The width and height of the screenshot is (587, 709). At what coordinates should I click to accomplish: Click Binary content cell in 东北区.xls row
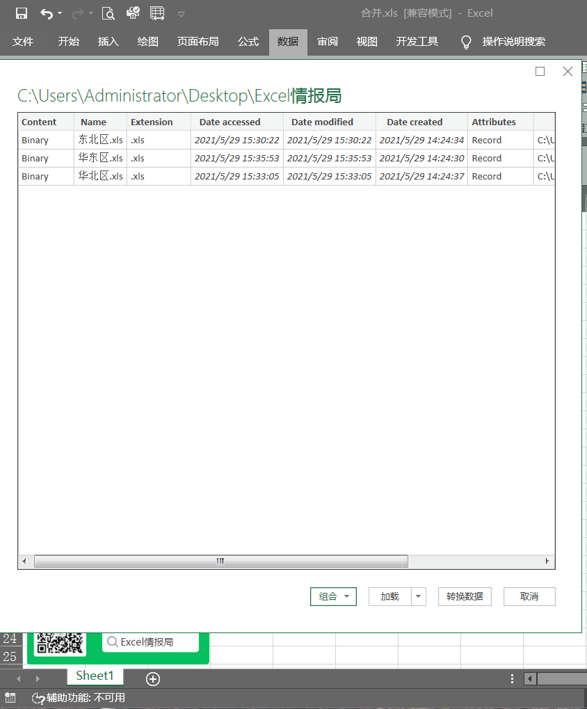pos(46,140)
